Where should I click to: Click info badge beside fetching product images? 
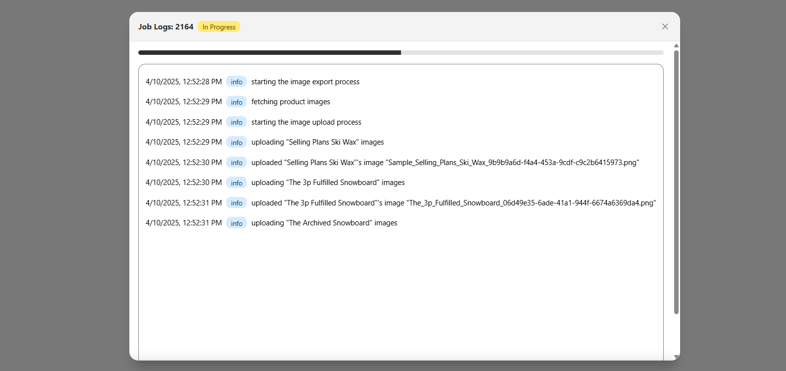[x=236, y=102]
